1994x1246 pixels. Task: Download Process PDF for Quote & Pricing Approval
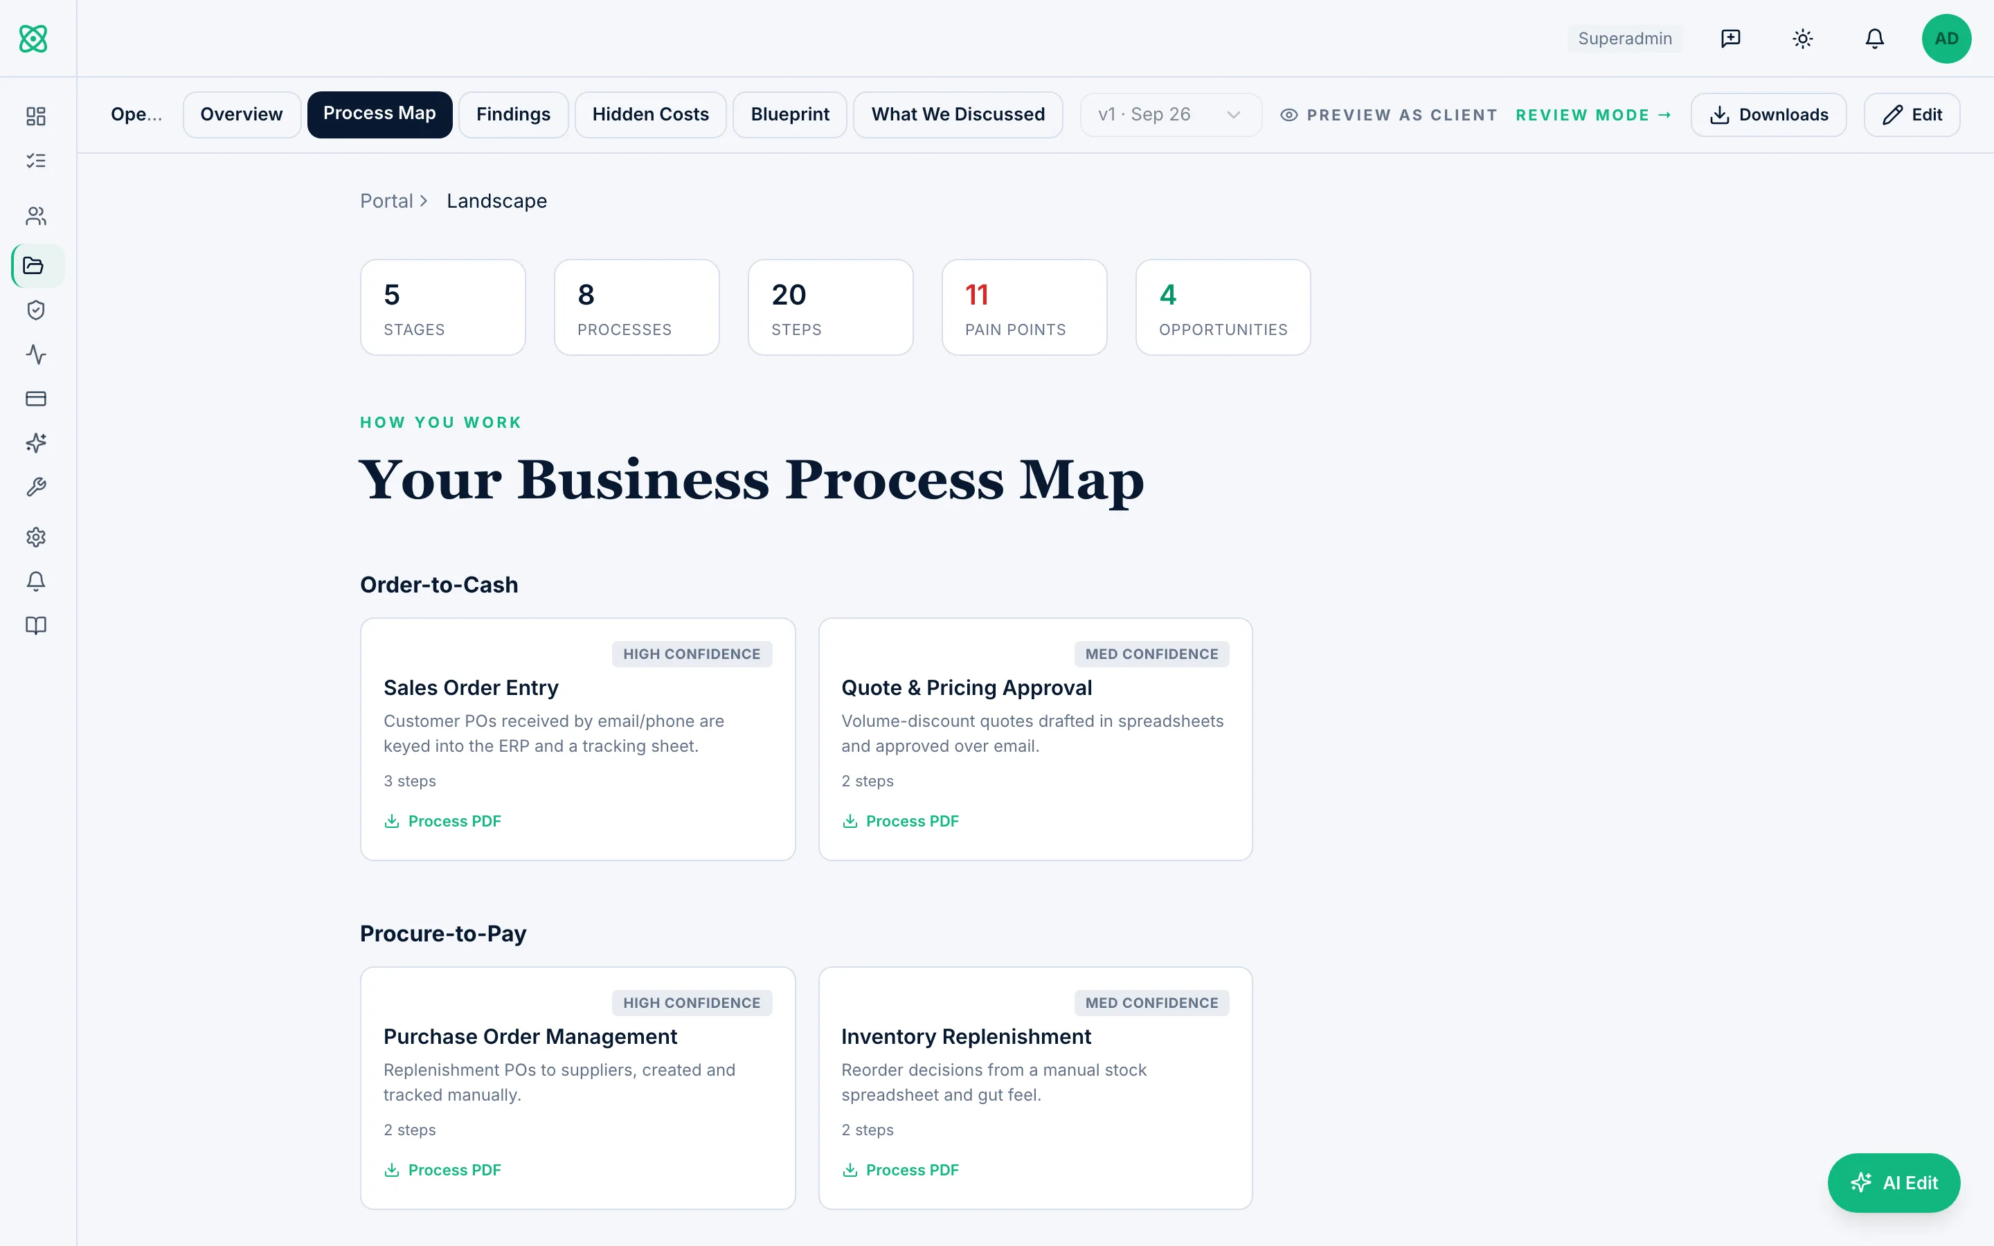tap(901, 821)
